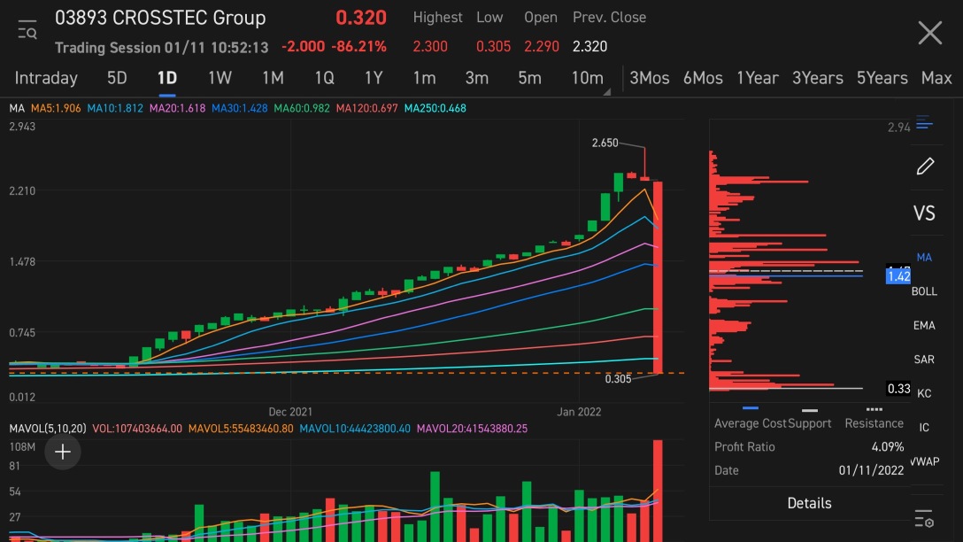Switch to the 10m minute chart

click(x=587, y=78)
